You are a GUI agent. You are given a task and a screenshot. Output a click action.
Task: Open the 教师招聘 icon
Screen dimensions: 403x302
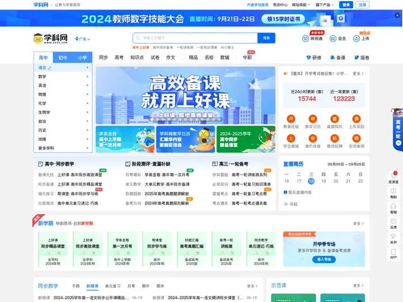(335, 139)
